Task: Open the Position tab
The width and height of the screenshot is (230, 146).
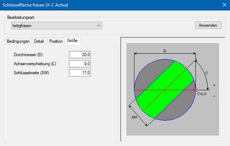Action: tap(56, 41)
